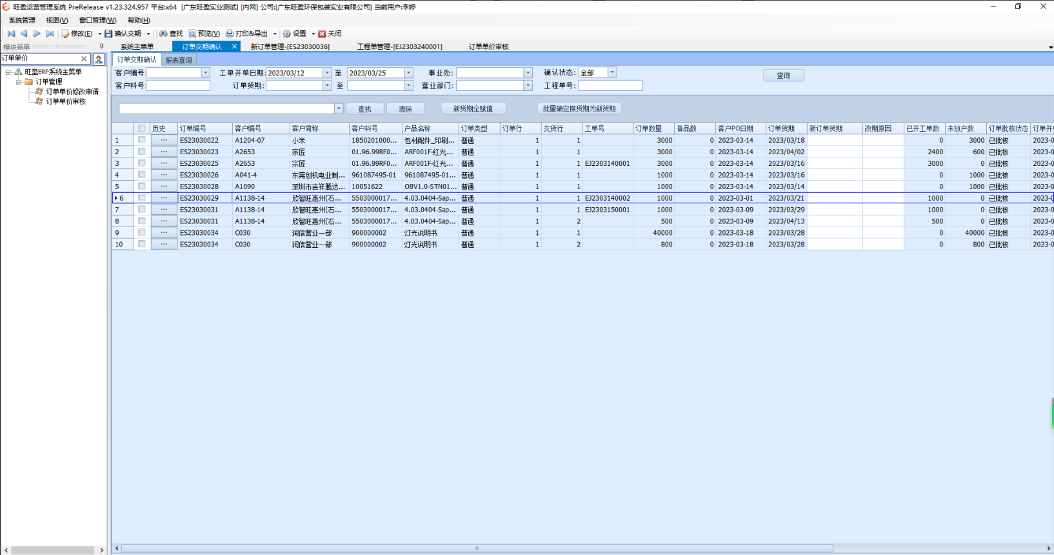Screen dimensions: 1054x555
Task: Clear the module search box X
Action: (84, 59)
